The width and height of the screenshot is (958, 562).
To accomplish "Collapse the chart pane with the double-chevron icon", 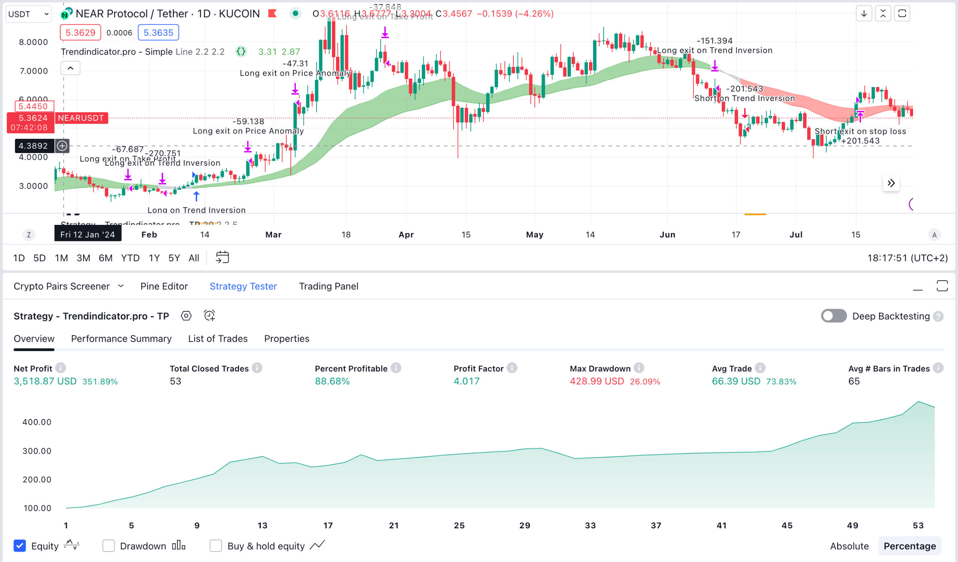I will [x=891, y=183].
